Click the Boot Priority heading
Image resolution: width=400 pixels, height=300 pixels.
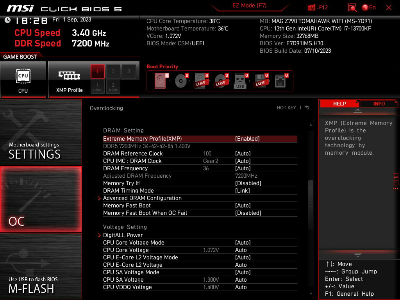pyautogui.click(x=162, y=66)
